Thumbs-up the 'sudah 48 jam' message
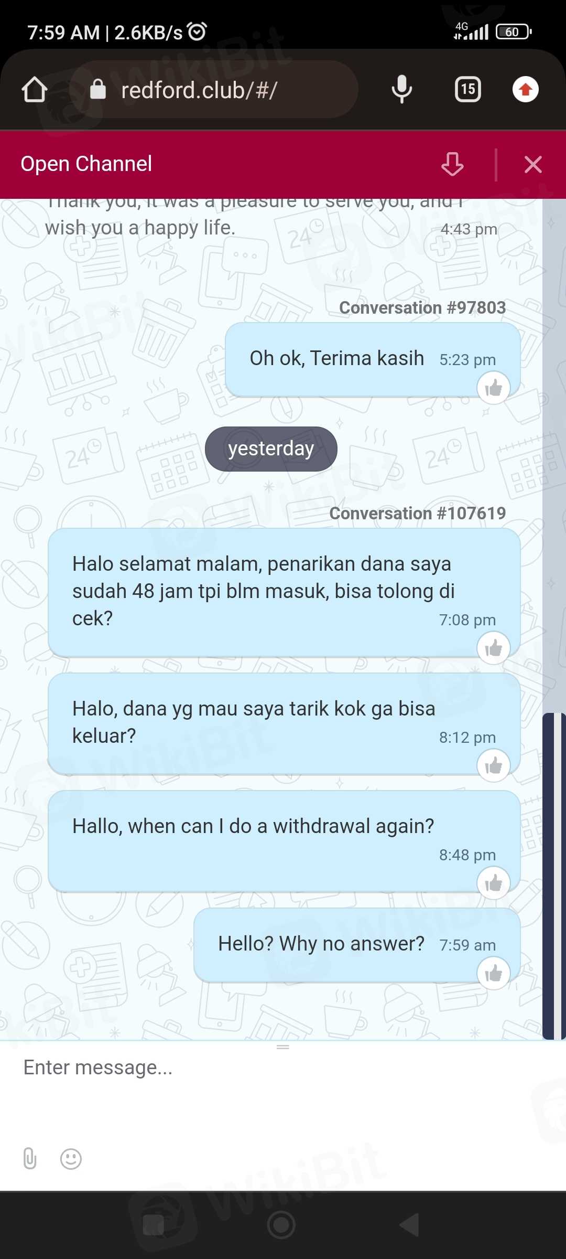Screen dimensions: 566x1259 (494, 648)
